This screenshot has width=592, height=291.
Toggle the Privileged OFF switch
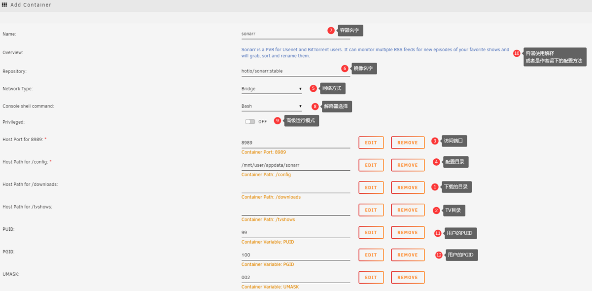[x=250, y=121]
